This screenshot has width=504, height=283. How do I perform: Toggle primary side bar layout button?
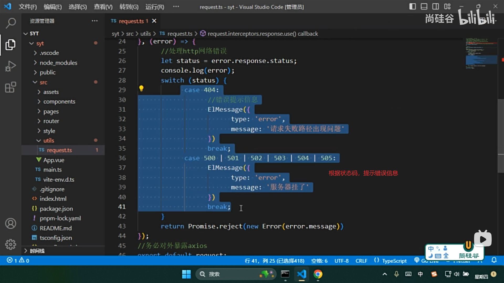(x=412, y=7)
